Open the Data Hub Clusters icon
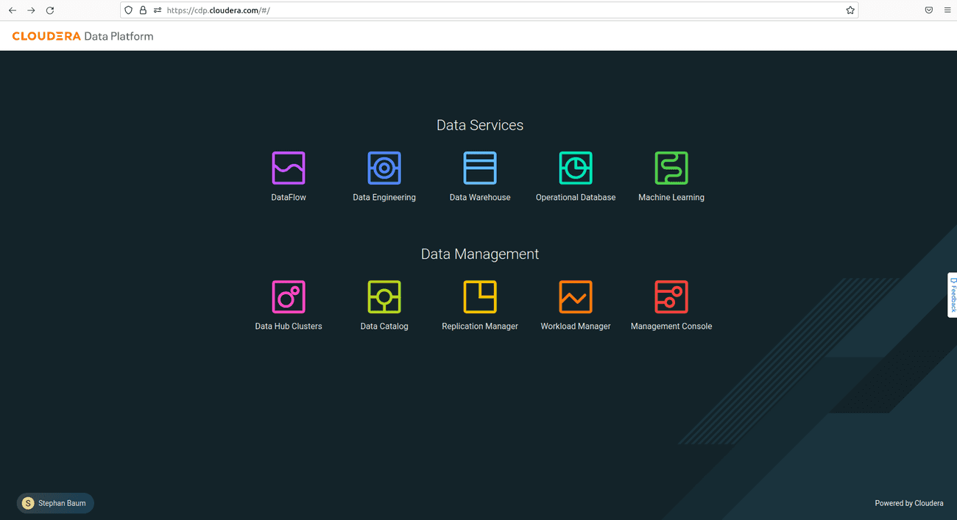The width and height of the screenshot is (957, 520). pyautogui.click(x=289, y=297)
